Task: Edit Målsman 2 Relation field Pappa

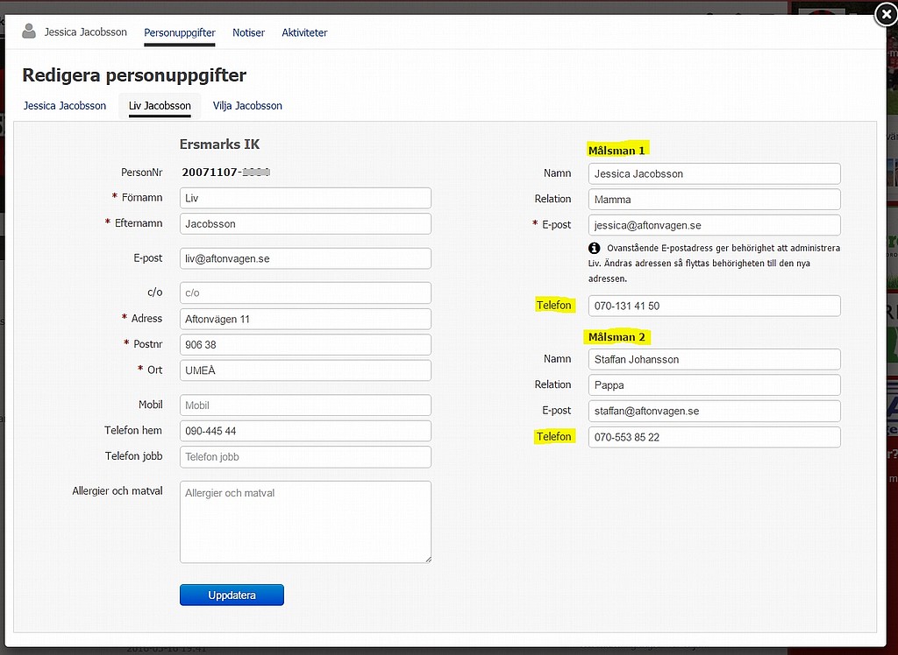Action: point(714,385)
